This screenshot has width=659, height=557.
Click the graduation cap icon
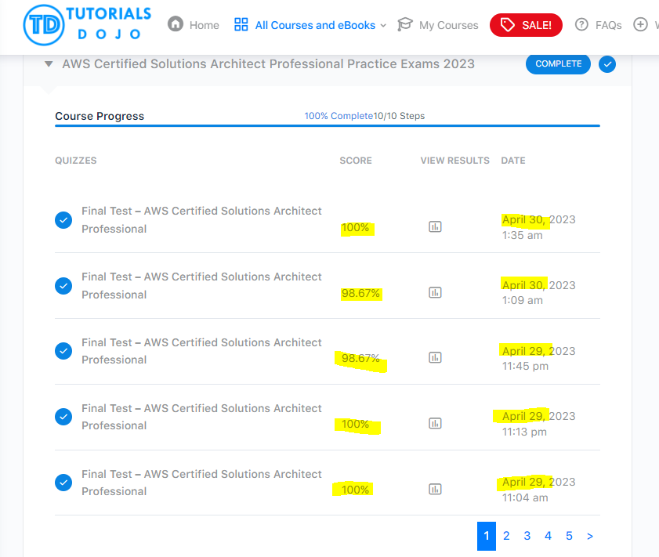pyautogui.click(x=405, y=24)
